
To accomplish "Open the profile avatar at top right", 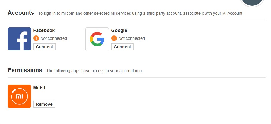I will coord(252,2).
